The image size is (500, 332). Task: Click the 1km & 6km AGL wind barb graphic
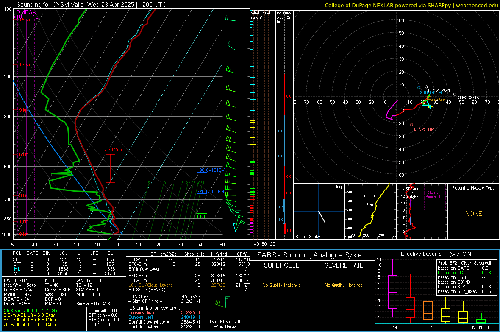point(222,302)
